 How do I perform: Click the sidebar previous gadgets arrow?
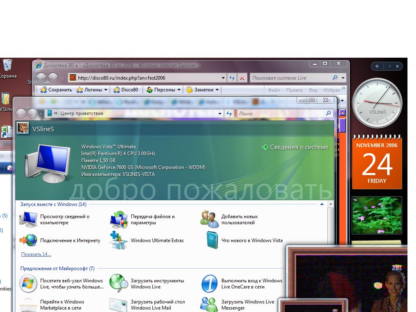point(390,66)
